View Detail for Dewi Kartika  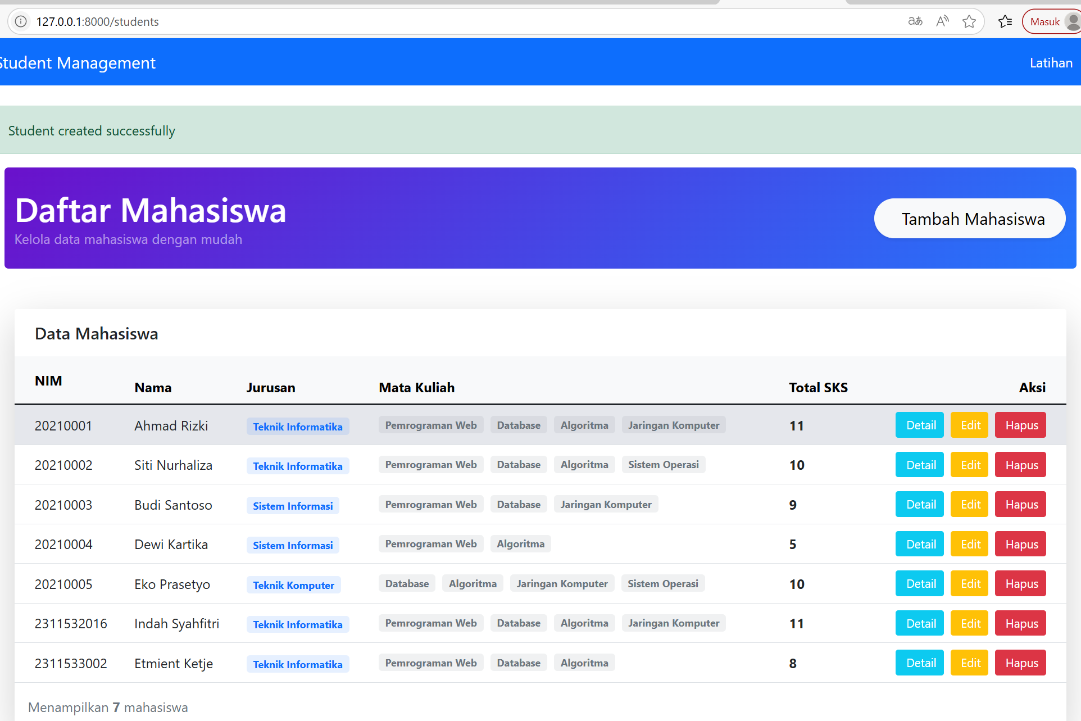[920, 544]
